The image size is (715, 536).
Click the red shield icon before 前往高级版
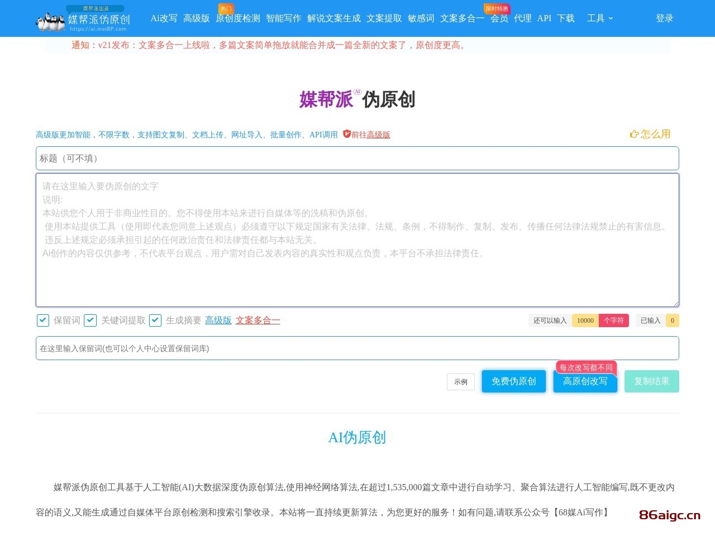click(x=346, y=134)
